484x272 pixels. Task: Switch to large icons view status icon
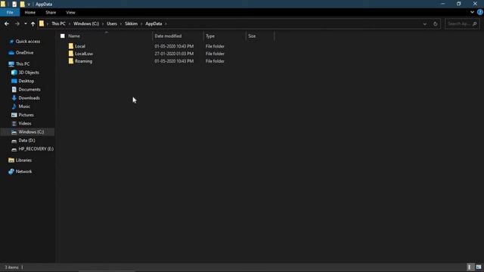coord(479,267)
